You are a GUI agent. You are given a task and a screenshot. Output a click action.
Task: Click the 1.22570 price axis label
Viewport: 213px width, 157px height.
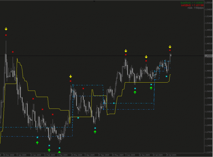[x=209, y=152]
